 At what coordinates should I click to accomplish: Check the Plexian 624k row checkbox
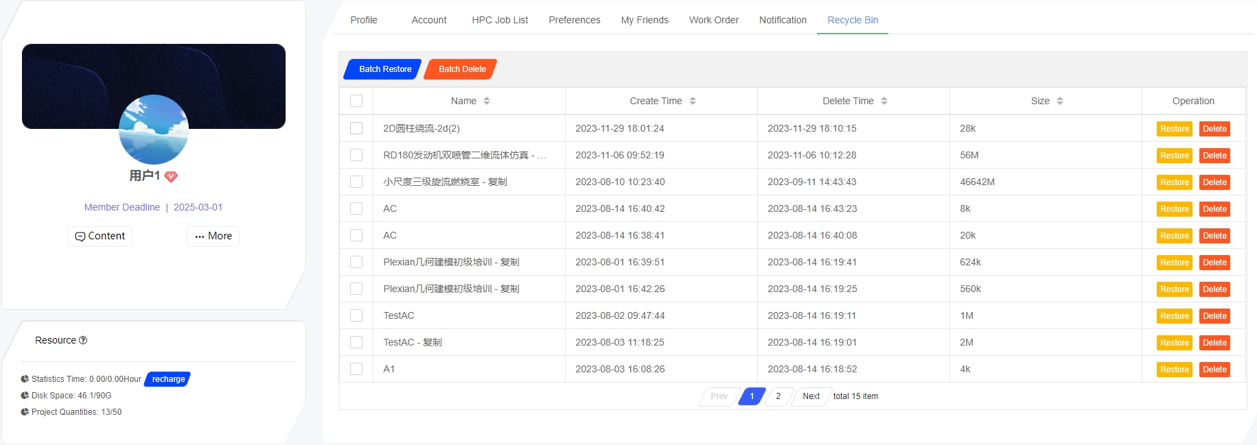point(356,262)
